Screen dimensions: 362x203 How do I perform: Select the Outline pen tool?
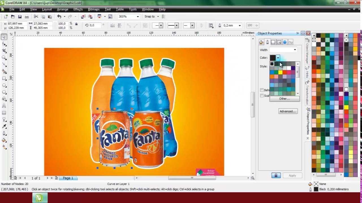tap(4, 133)
